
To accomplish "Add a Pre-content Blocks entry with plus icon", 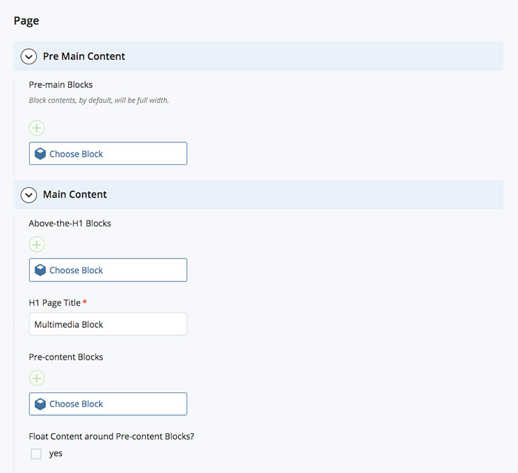I will click(37, 378).
